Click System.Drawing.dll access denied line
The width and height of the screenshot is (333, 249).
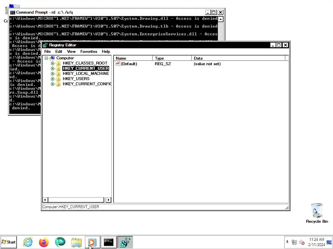click(x=113, y=18)
